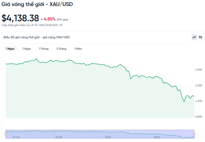Show the 3 Tháng chart range
205x142 pixels.
(x=61, y=49)
